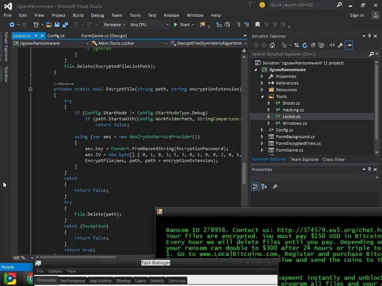
Task: Click the 1 reference CodeLens link
Action: click(63, 84)
